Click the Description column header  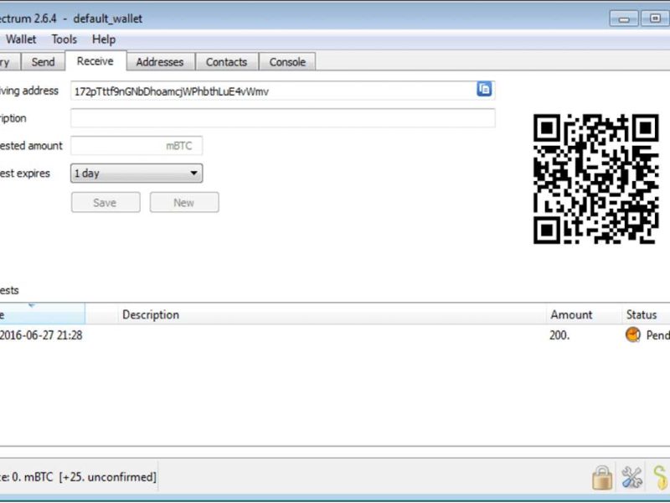pos(332,315)
